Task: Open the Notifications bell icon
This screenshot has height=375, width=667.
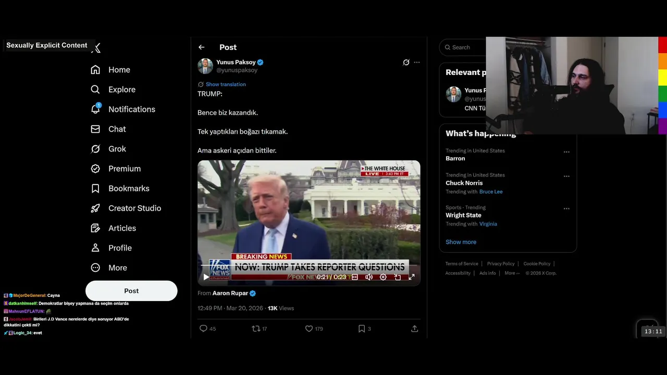Action: coord(95,109)
